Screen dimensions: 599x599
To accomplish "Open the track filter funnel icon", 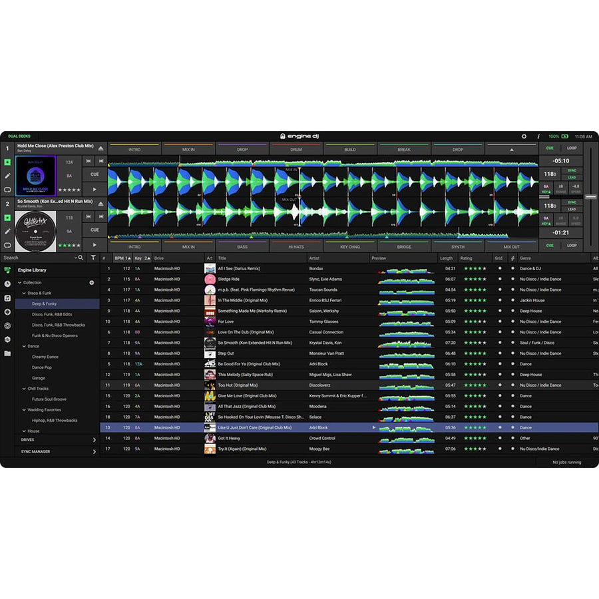I will [93, 258].
